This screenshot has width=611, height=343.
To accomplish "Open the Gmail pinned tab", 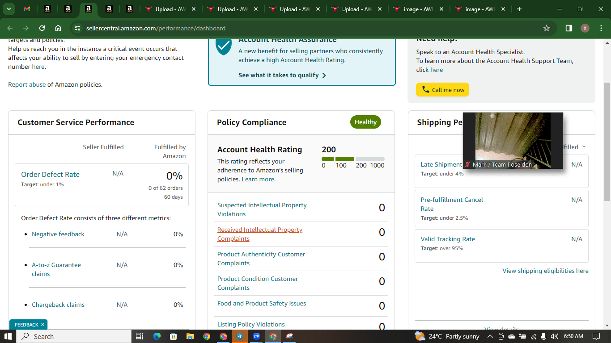I will (x=27, y=9).
